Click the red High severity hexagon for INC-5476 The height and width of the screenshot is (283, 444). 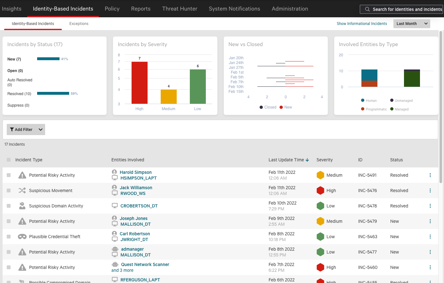point(320,190)
